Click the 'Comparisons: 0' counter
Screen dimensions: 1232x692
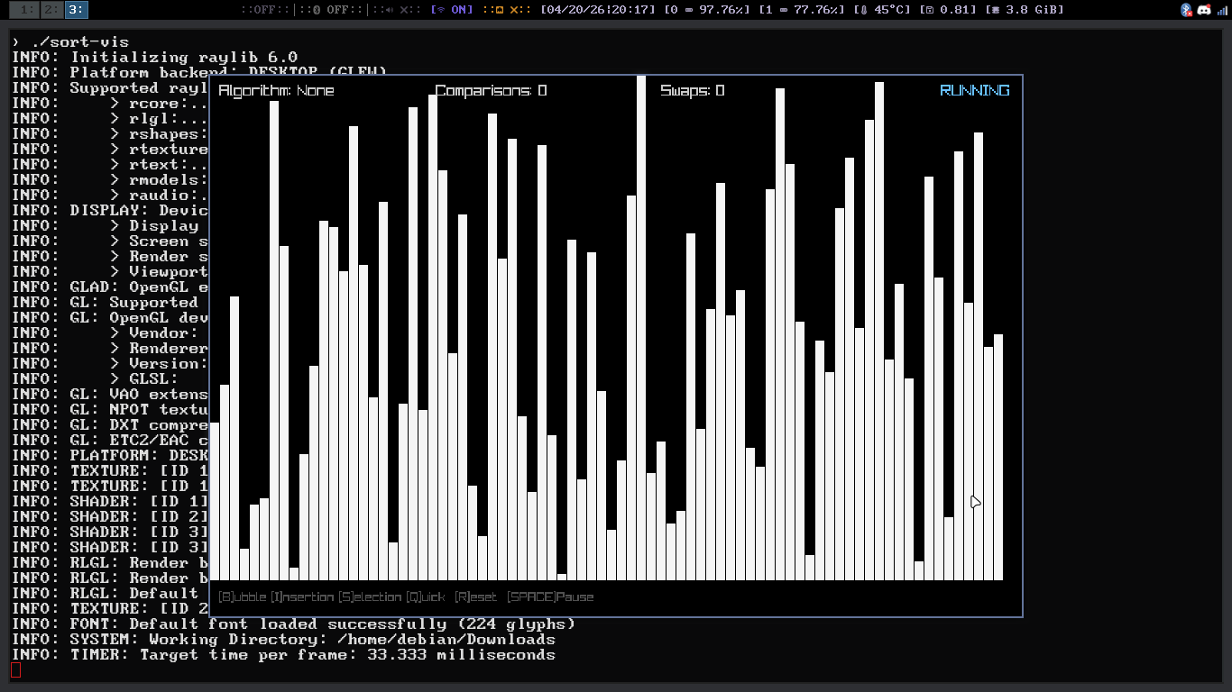pos(491,90)
